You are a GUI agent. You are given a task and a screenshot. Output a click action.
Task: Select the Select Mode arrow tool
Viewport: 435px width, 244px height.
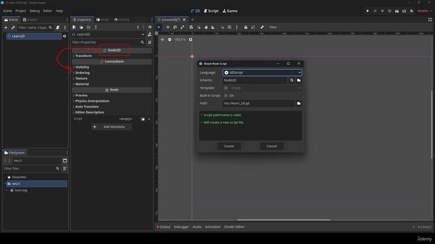[159, 27]
